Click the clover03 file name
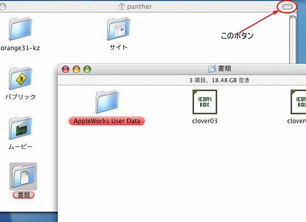Screen dimensions: 306x222 (x=205, y=121)
